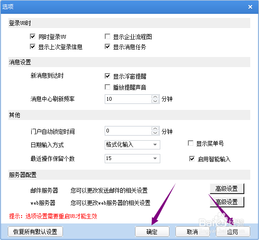The width and height of the screenshot is (259, 240).
Task: Increase 消息中心刷新频率 with up arrow
Action: coord(155,97)
